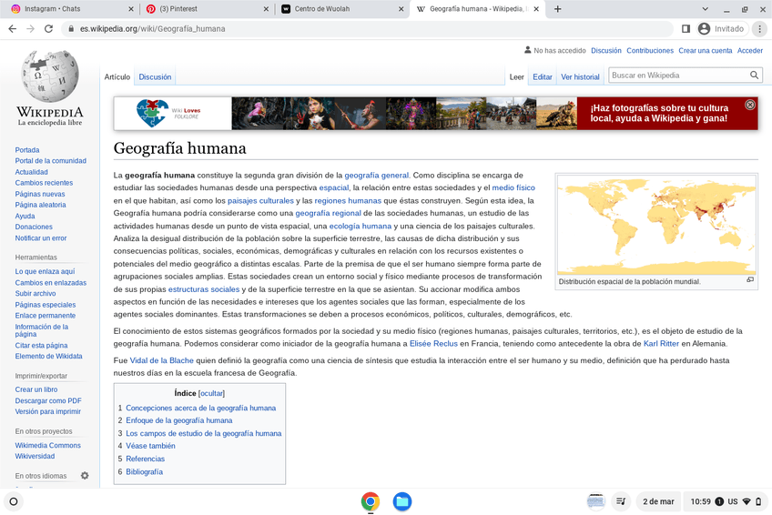Click the address bar URL

pyautogui.click(x=153, y=29)
